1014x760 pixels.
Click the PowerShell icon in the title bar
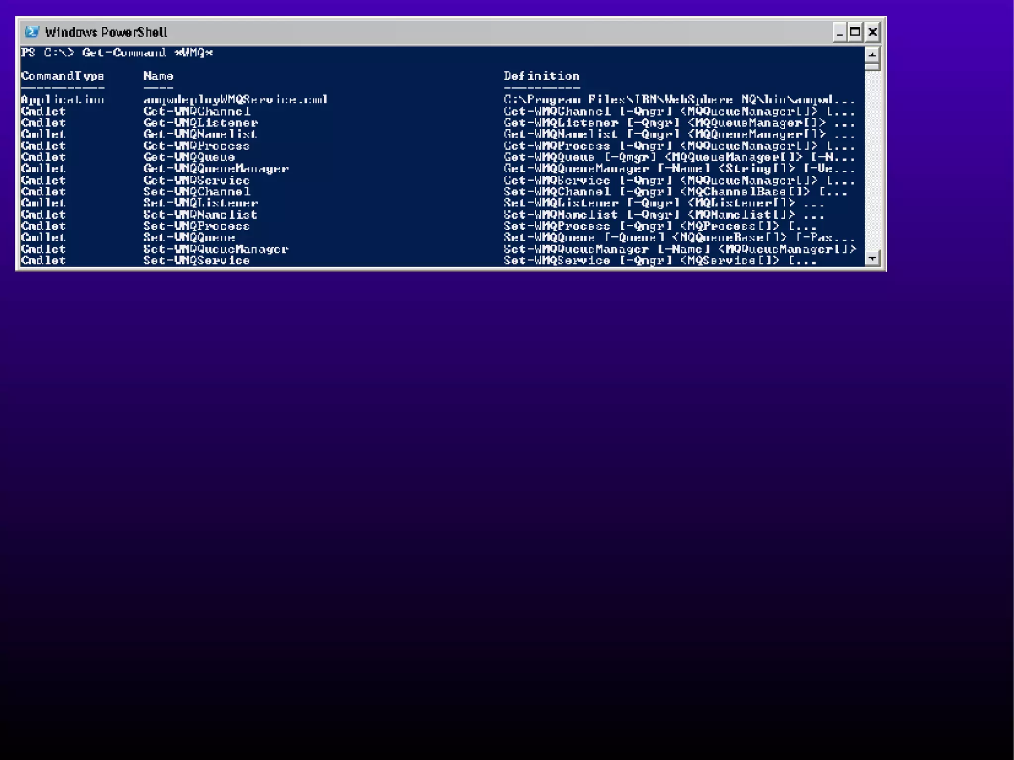(32, 32)
